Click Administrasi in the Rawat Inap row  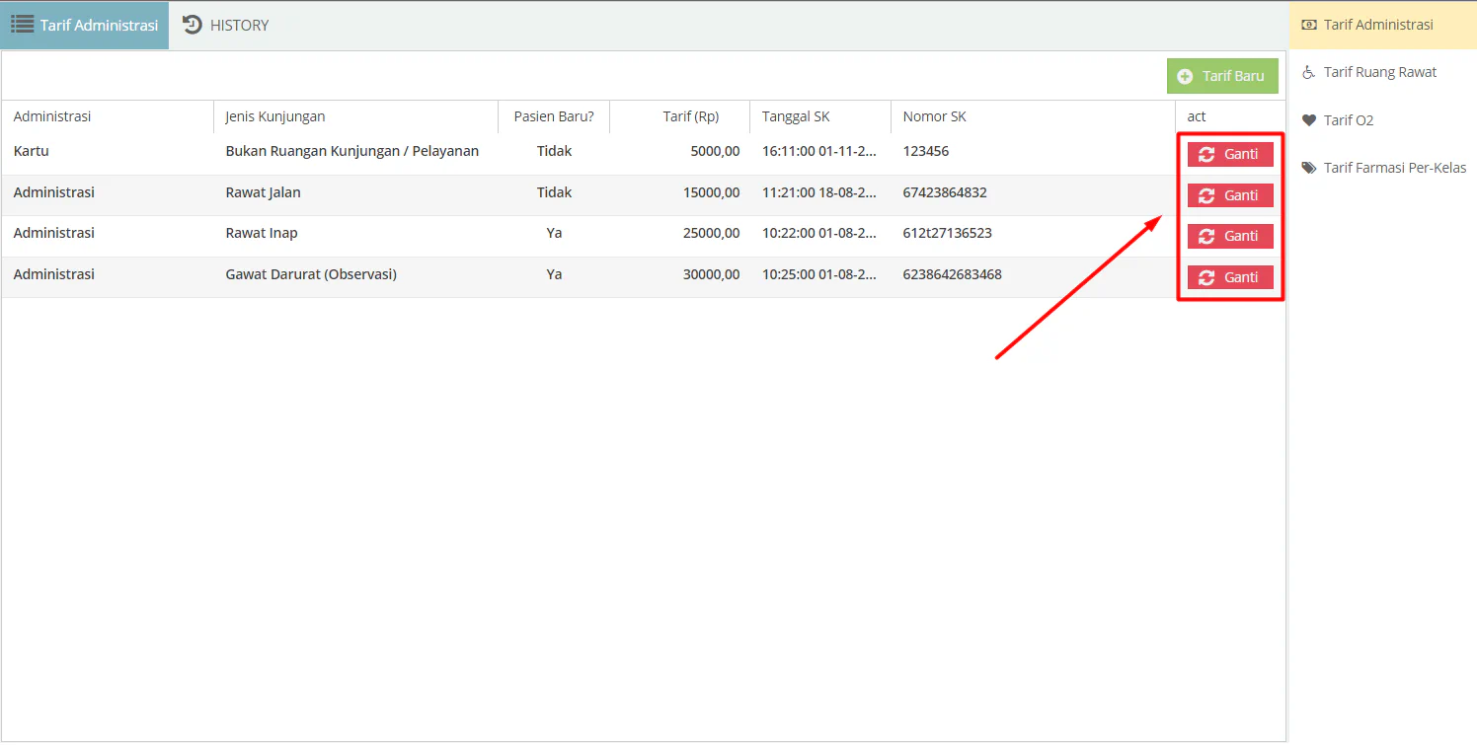[x=54, y=233]
